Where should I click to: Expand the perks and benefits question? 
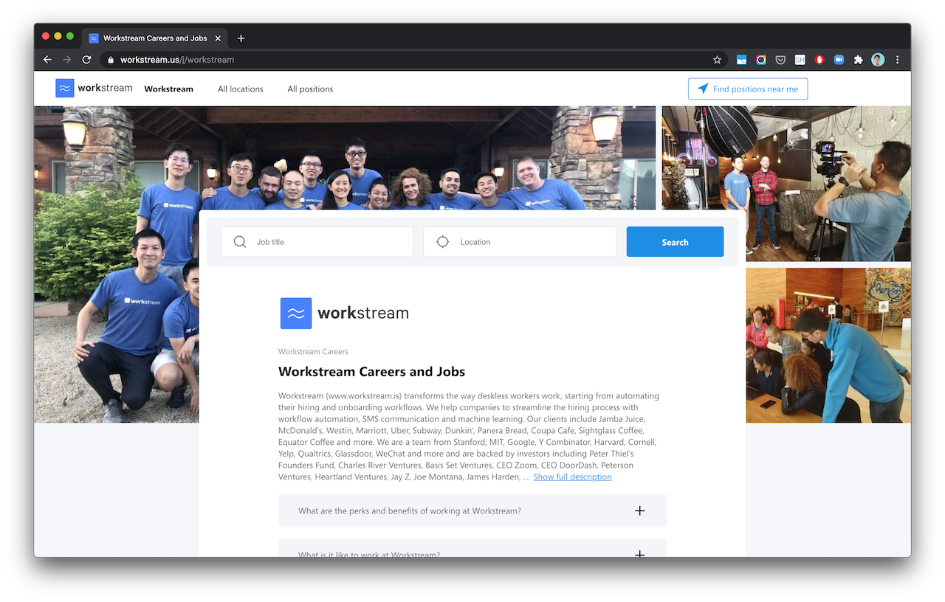pos(472,511)
